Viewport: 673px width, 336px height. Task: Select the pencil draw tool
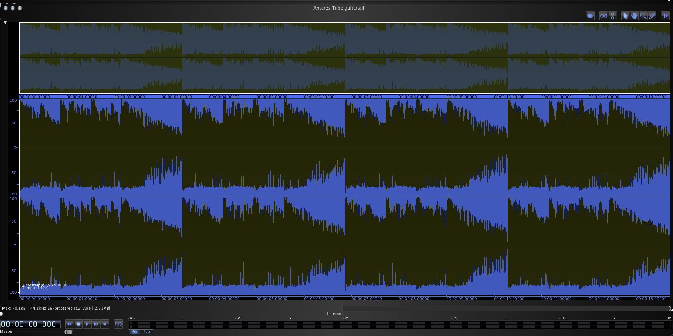pyautogui.click(x=652, y=16)
